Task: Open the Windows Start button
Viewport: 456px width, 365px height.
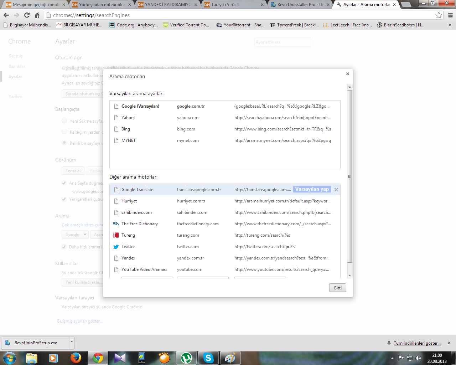Action: point(9,358)
